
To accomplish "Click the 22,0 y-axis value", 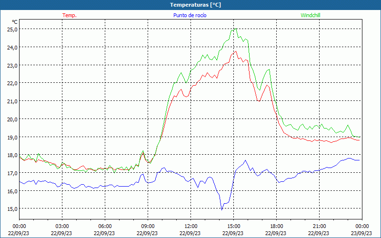I will click(12, 83).
